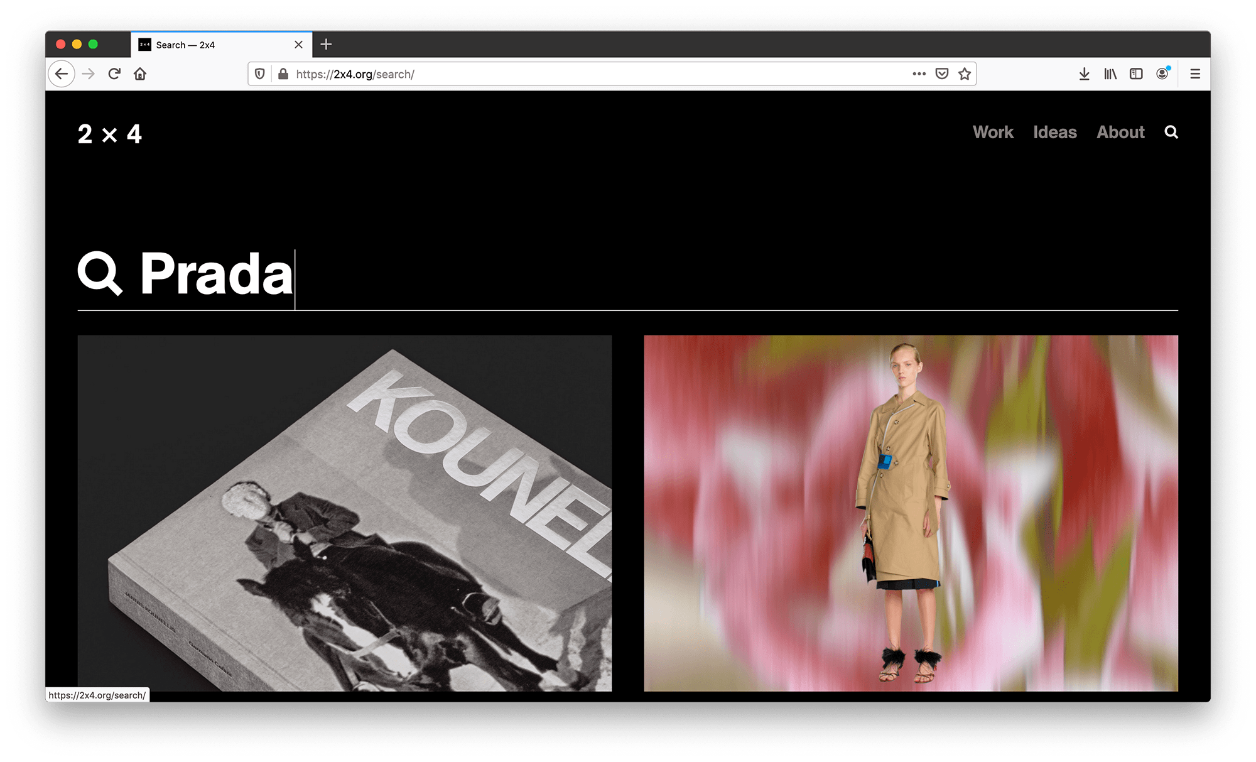Click the padlock site security icon
Viewport: 1256px width, 762px height.
point(283,74)
